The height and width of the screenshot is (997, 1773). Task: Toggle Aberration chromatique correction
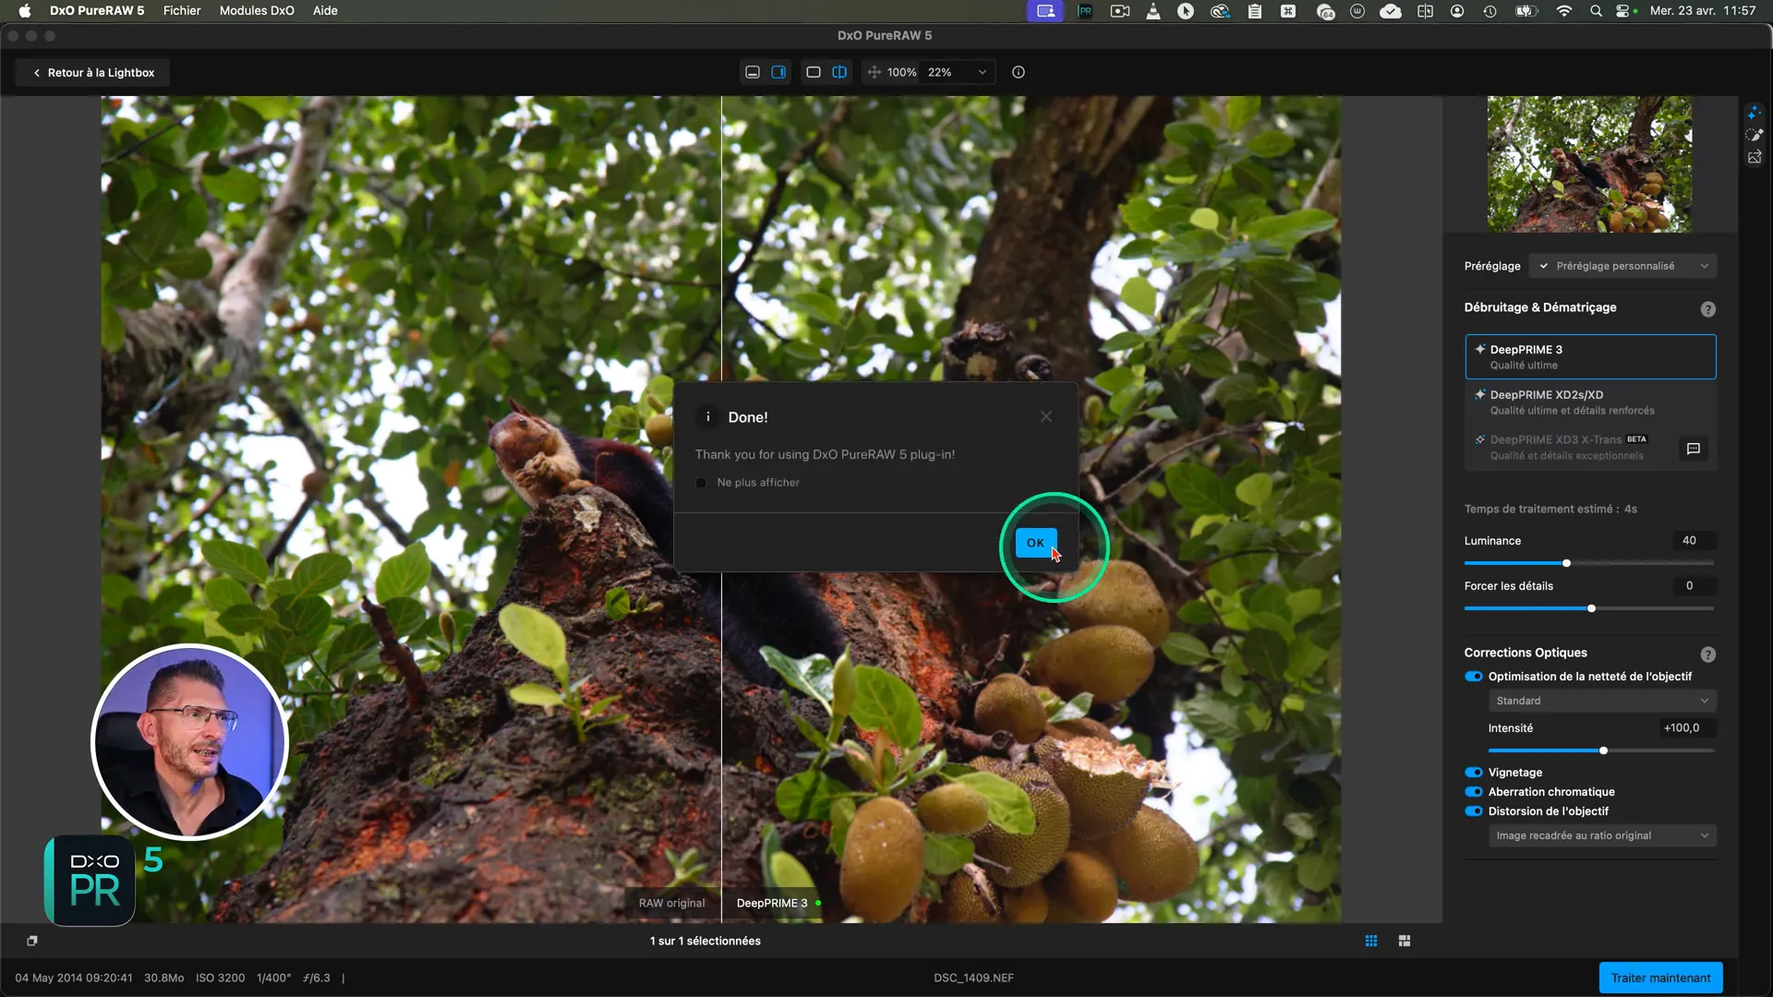(1473, 792)
